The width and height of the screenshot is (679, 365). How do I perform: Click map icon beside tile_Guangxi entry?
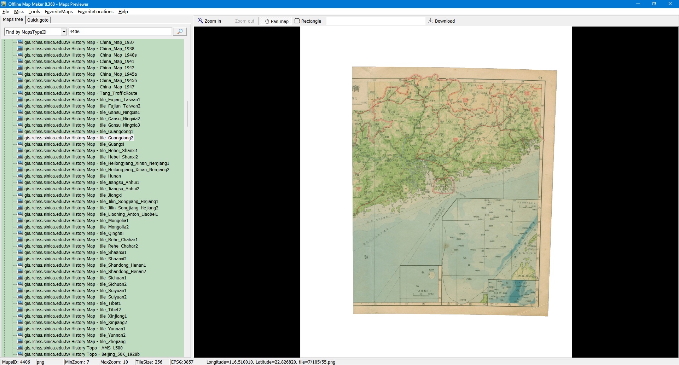pos(20,144)
